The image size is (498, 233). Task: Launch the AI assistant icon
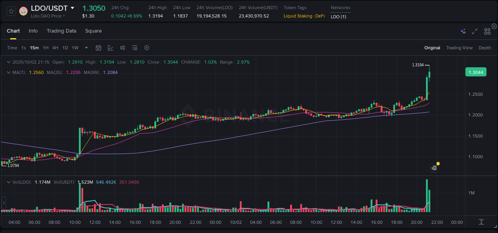click(463, 31)
